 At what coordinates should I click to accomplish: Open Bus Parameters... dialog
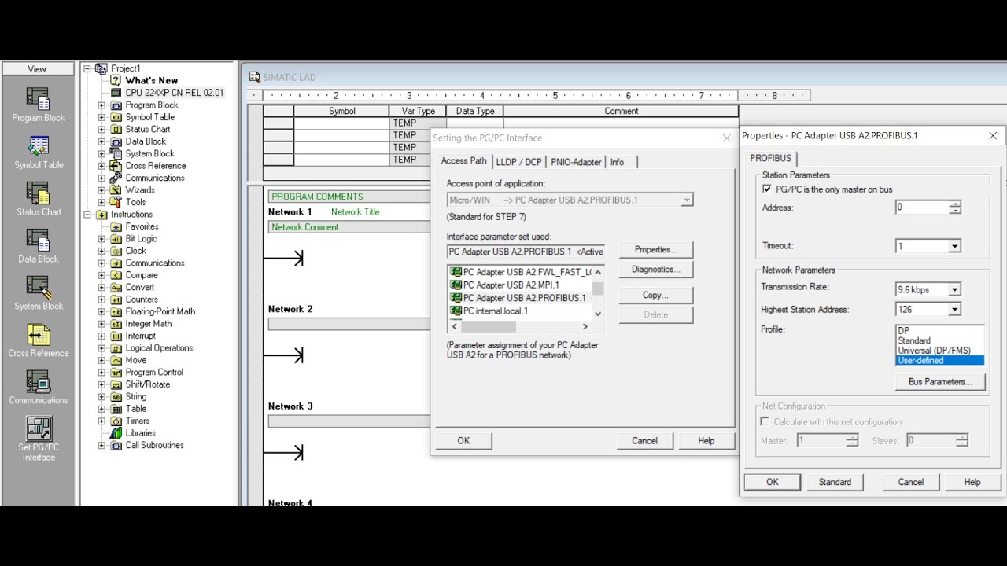point(940,382)
